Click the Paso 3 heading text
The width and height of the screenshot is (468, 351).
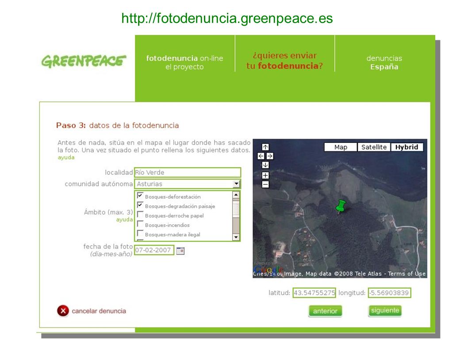click(117, 125)
